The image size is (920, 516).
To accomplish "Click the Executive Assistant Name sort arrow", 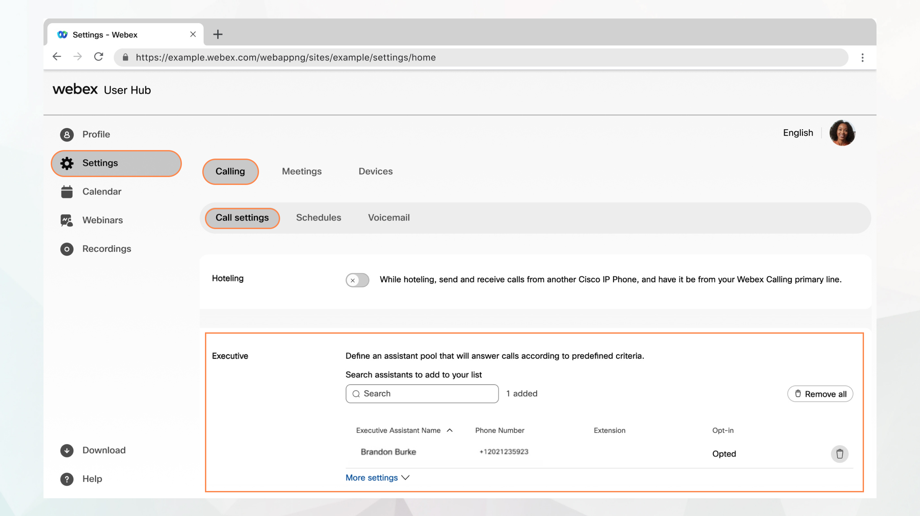I will click(449, 429).
